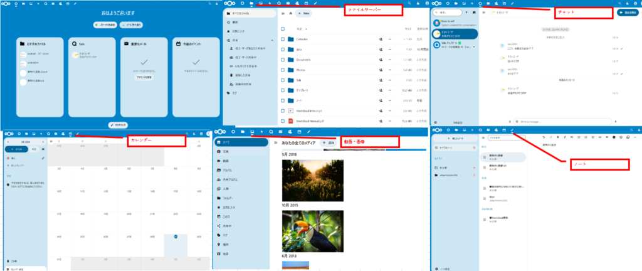The height and width of the screenshot is (271, 642).
Task: Check the box for Nextcloud Manual.pdf
Action: click(283, 120)
